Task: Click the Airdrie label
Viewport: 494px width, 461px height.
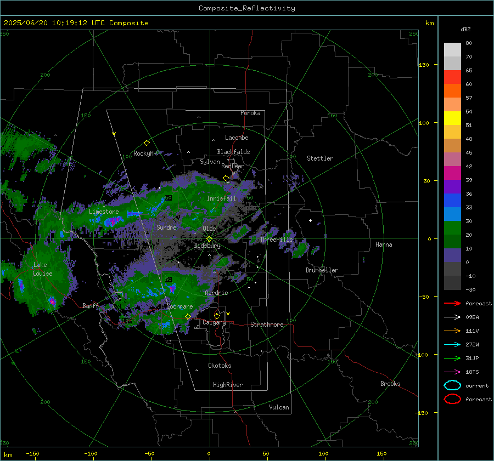Action: pyautogui.click(x=216, y=293)
